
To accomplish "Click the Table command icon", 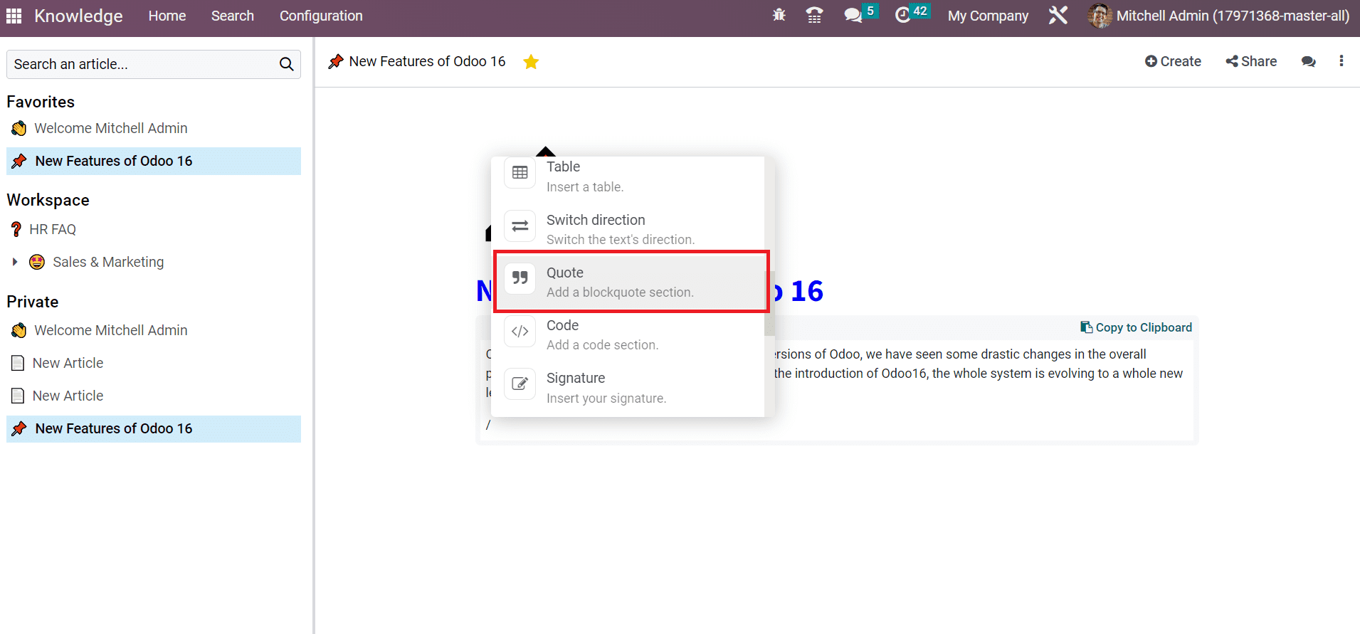I will click(520, 173).
